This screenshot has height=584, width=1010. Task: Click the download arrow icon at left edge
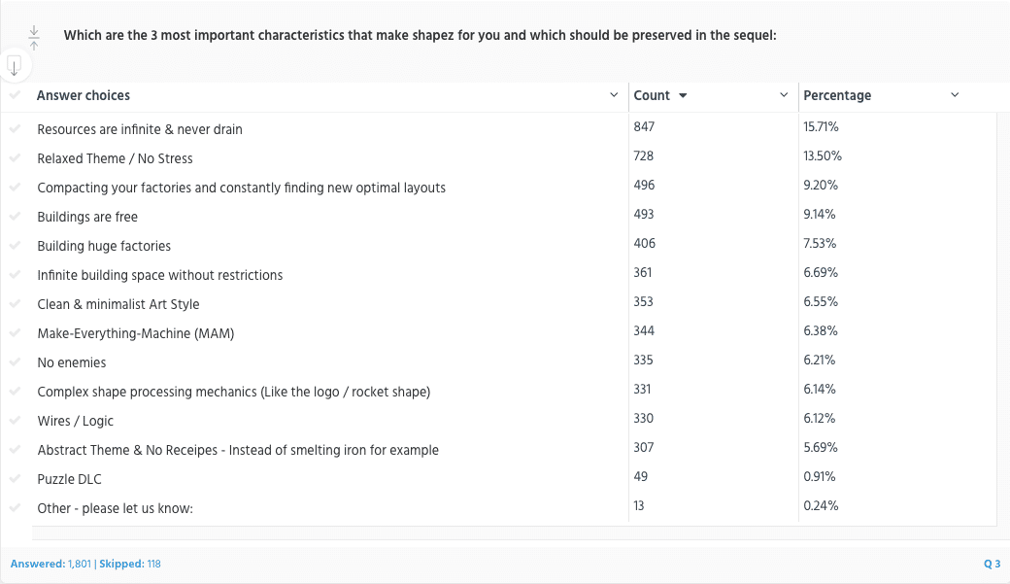tap(15, 66)
